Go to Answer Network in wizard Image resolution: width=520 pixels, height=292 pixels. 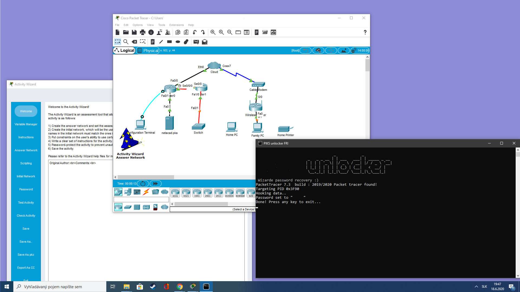pyautogui.click(x=26, y=150)
